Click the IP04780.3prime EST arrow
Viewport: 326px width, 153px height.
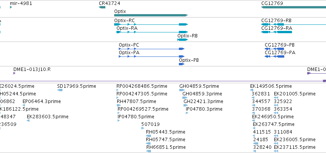coord(187,113)
